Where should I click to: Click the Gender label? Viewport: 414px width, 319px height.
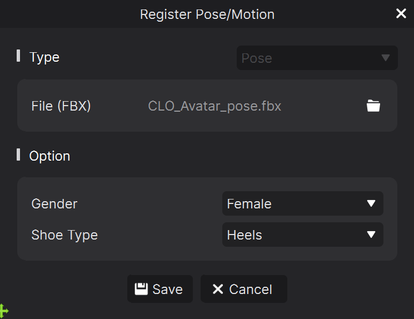(54, 204)
